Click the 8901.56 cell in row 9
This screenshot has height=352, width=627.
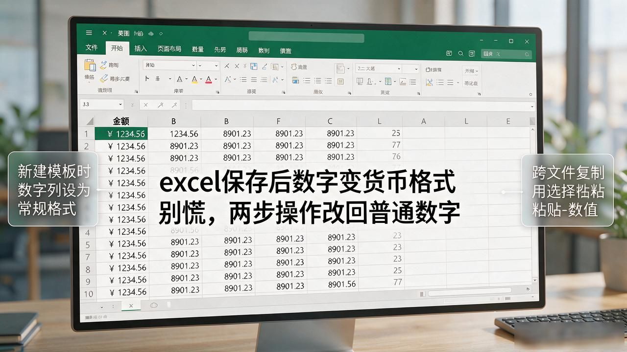tap(333, 284)
